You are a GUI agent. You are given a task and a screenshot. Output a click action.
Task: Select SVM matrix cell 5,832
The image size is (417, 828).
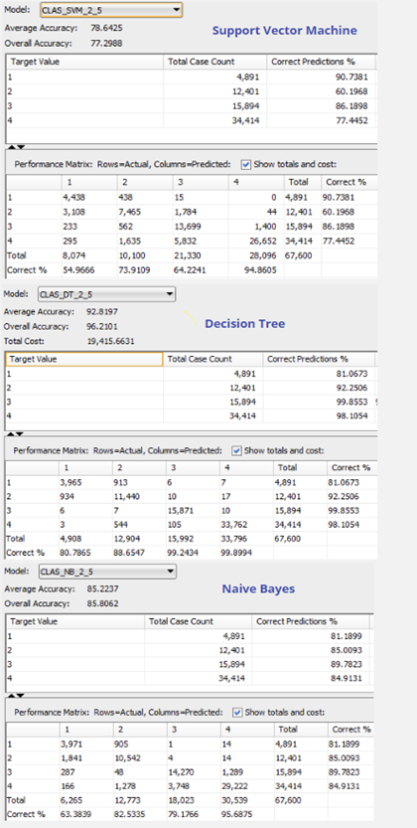click(186, 241)
